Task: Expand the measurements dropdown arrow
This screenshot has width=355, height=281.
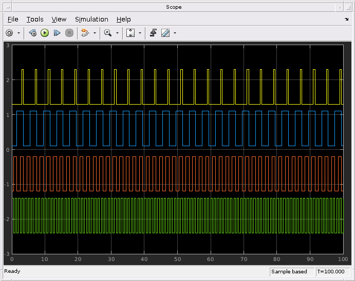Action: pyautogui.click(x=175, y=33)
